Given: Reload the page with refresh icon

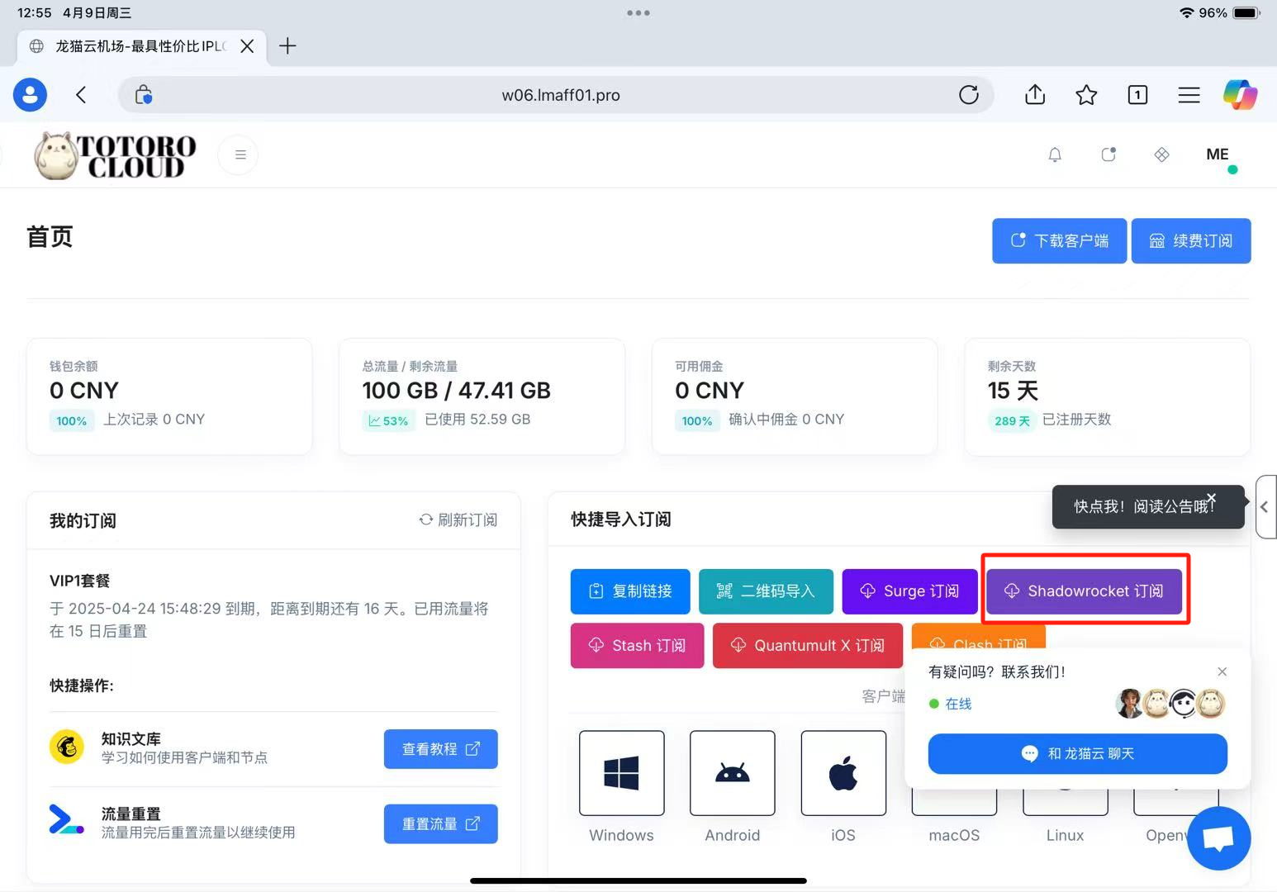Looking at the screenshot, I should (969, 95).
